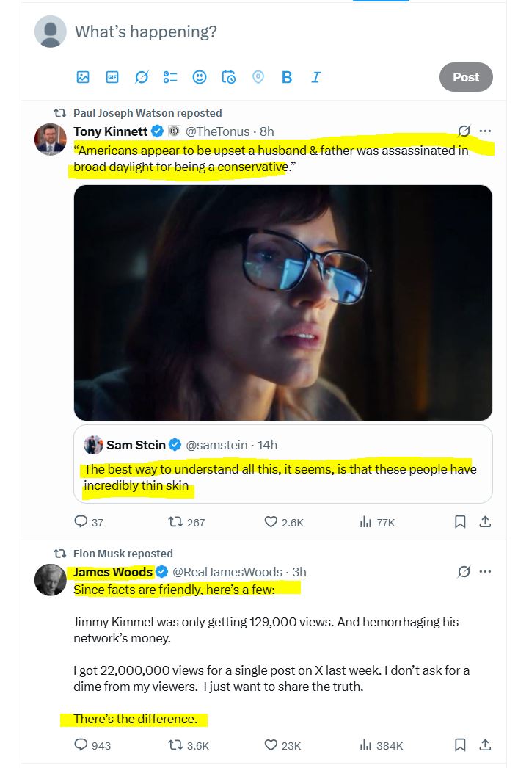Share Tony Kinnett's post
Screen dimensions: 529x768
(x=484, y=522)
